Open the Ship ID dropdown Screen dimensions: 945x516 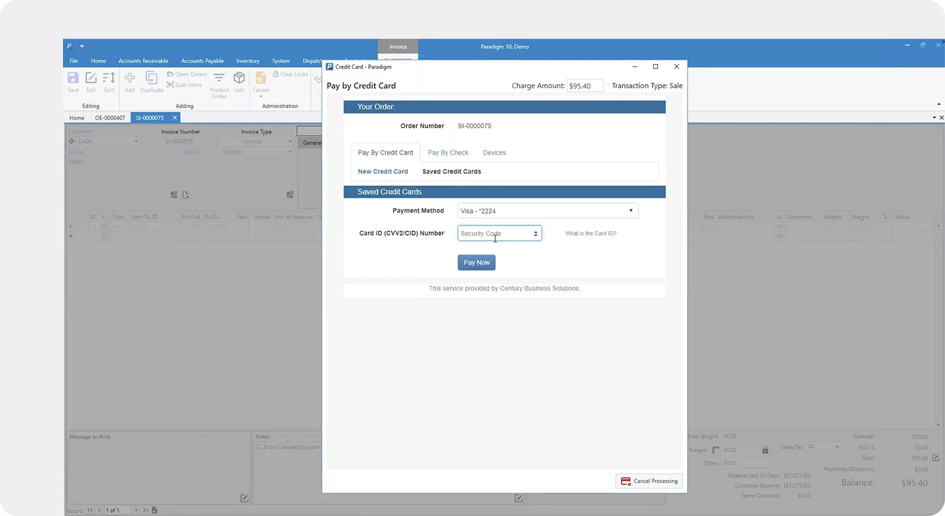(x=290, y=152)
